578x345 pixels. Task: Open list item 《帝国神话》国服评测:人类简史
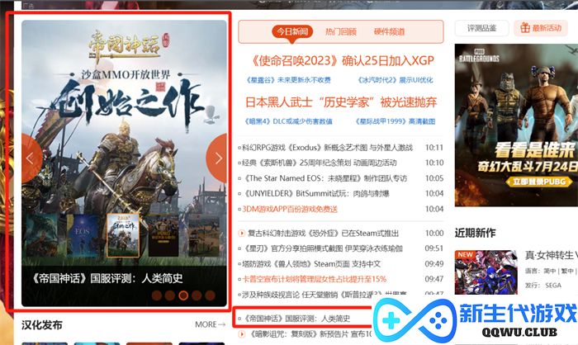tap(294, 319)
